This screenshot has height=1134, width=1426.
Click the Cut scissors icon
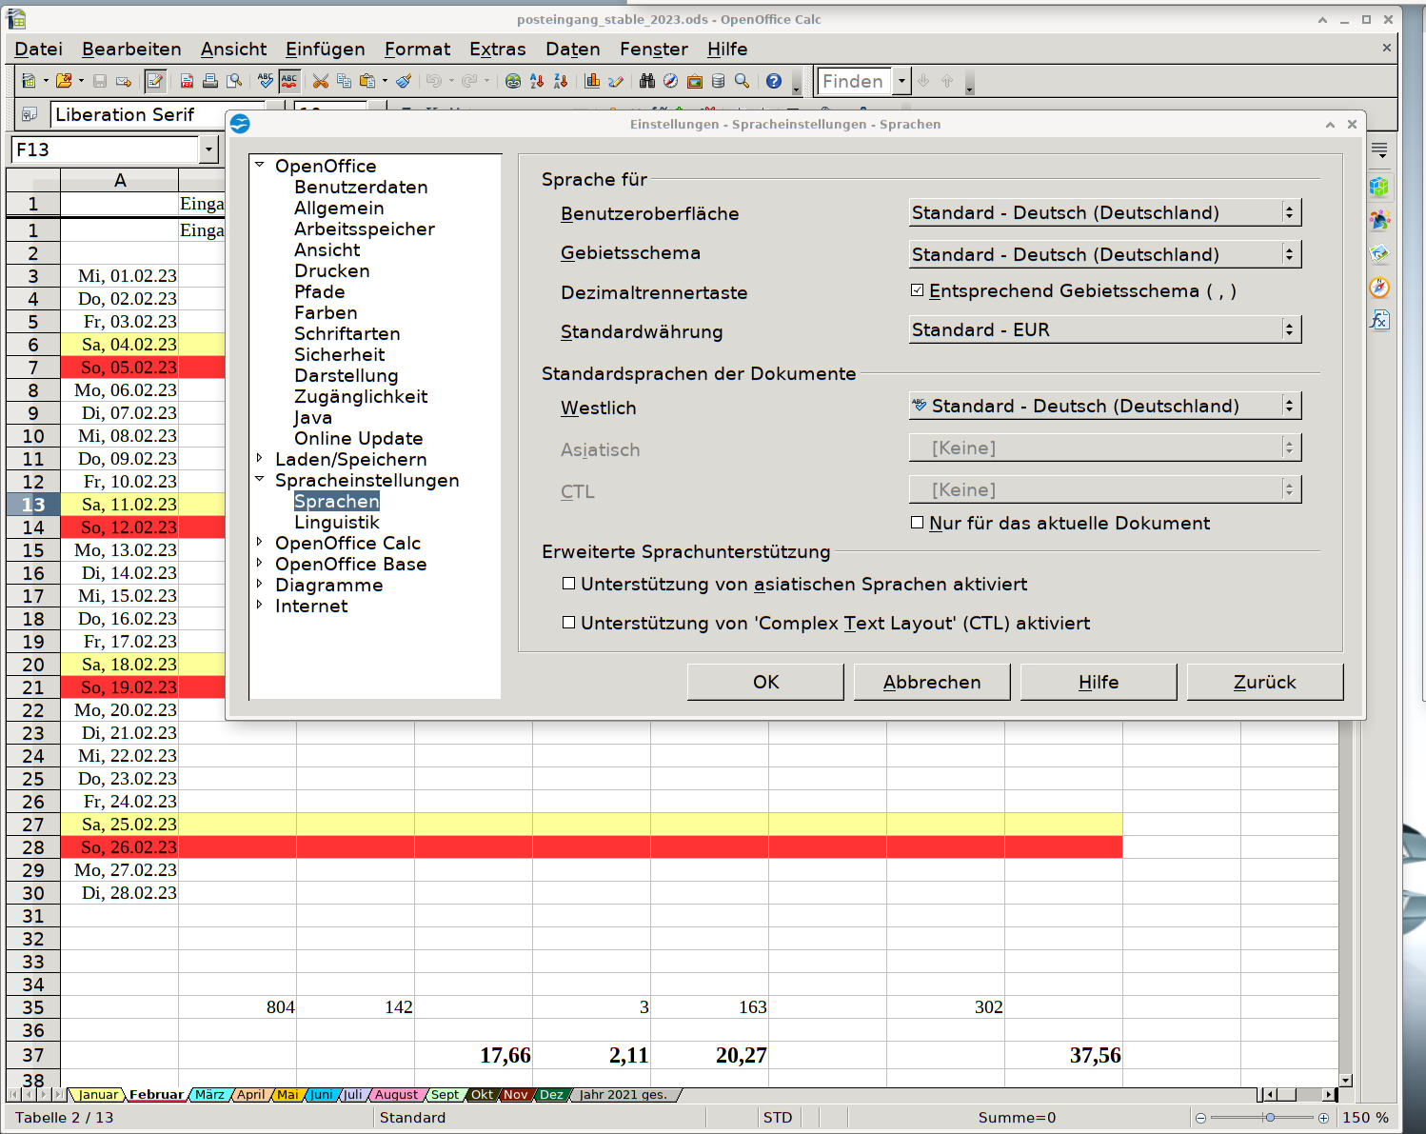(321, 81)
